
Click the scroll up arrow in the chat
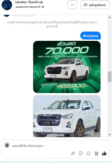tap(110, 17)
